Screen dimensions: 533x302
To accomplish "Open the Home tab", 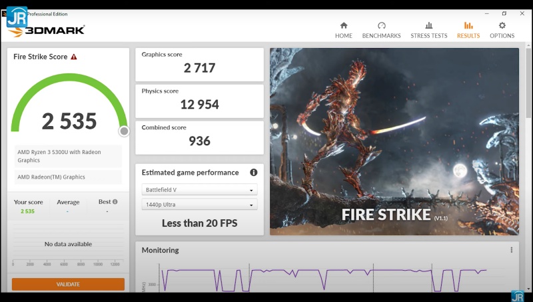I will click(344, 30).
